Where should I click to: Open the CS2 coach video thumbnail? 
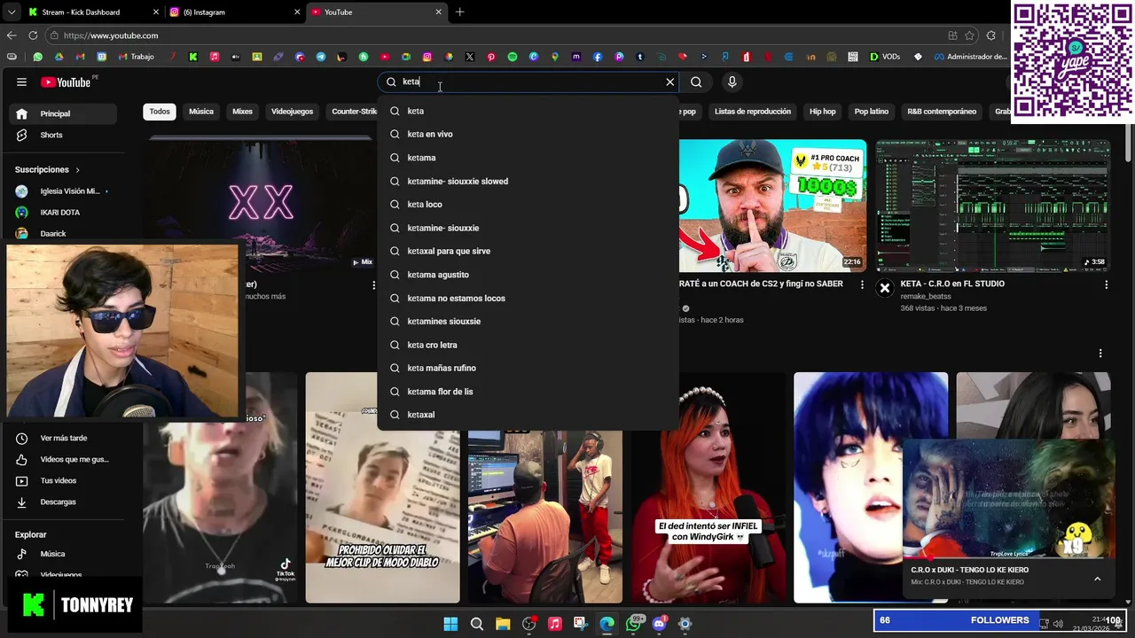[x=772, y=205]
